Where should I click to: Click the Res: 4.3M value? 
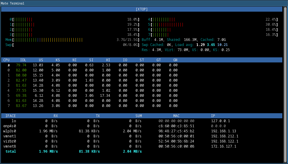point(152,50)
